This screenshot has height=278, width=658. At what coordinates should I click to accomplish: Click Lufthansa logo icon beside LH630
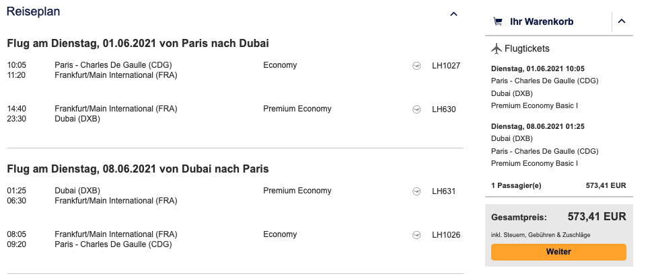[416, 109]
